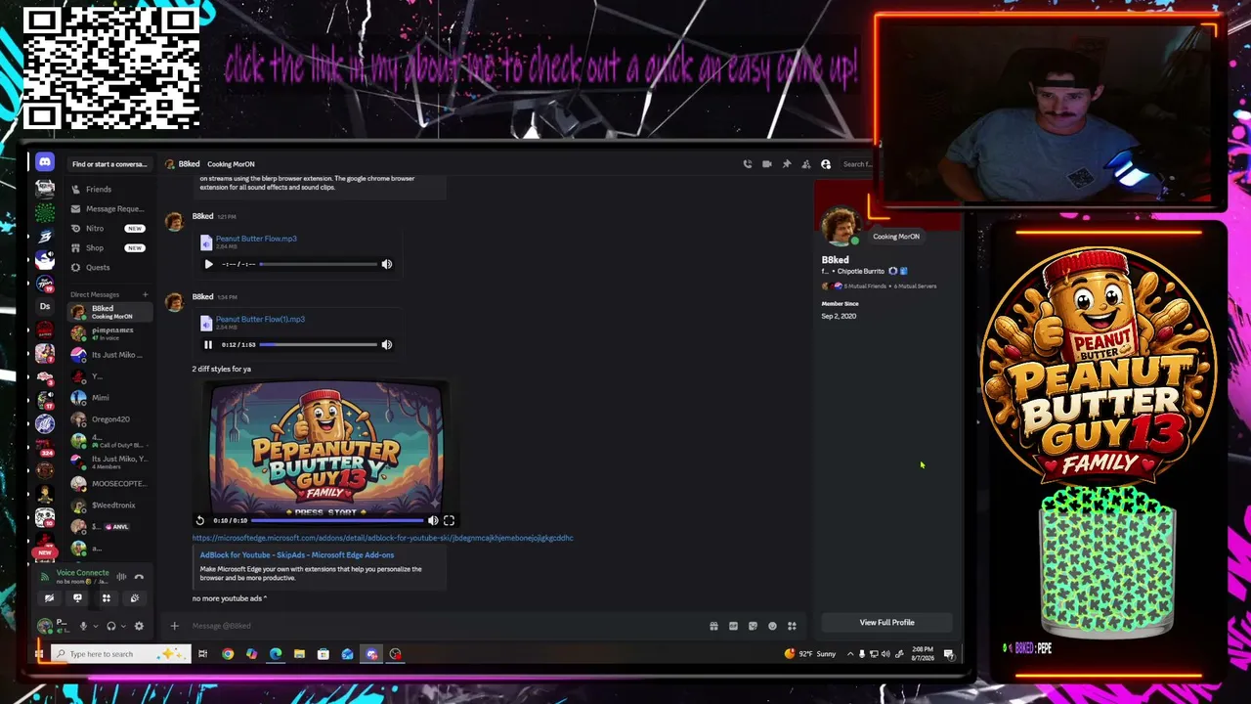Open the Mimi direct message

point(109,398)
